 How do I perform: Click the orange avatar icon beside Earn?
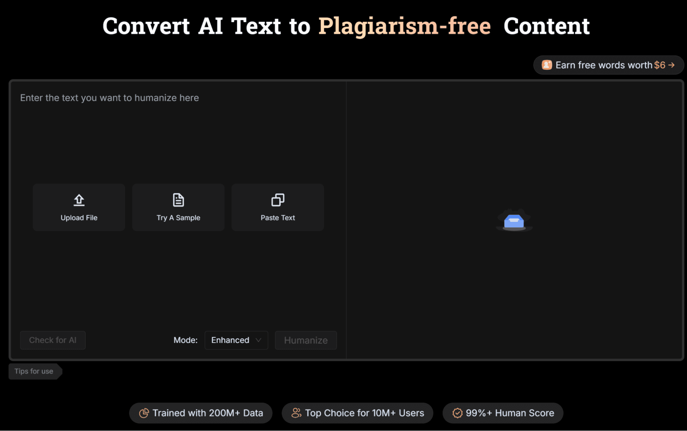click(x=546, y=65)
